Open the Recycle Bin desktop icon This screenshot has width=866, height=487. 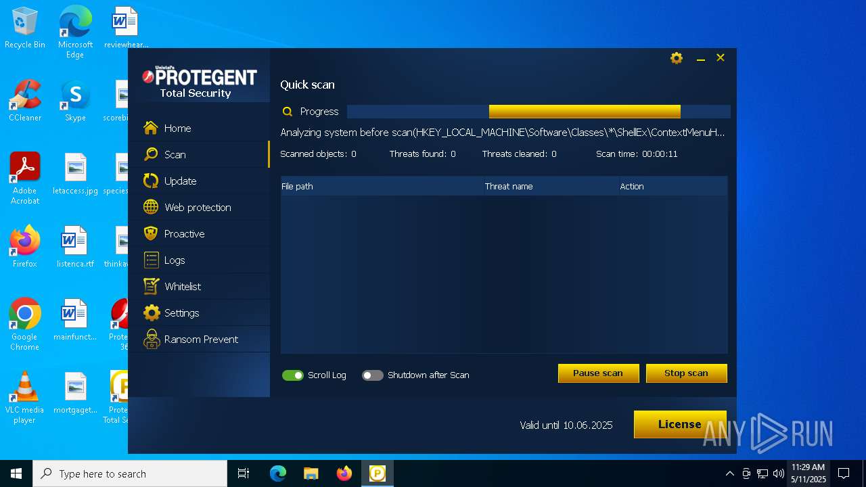pos(25,28)
